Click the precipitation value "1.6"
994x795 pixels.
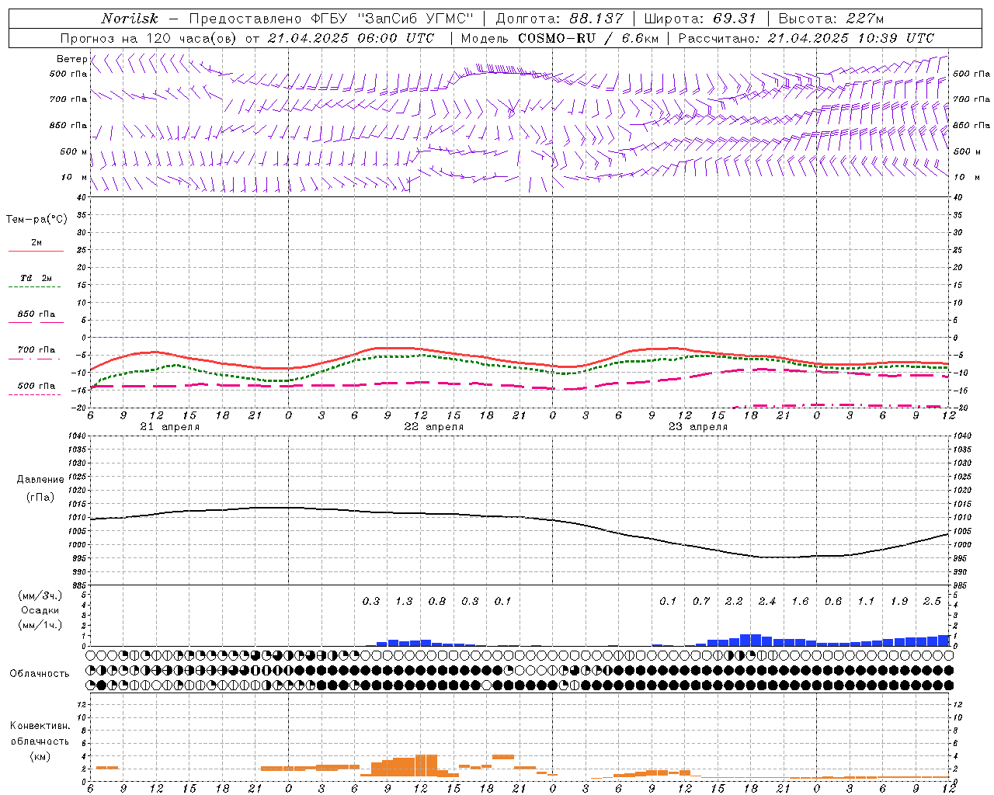pyautogui.click(x=800, y=601)
